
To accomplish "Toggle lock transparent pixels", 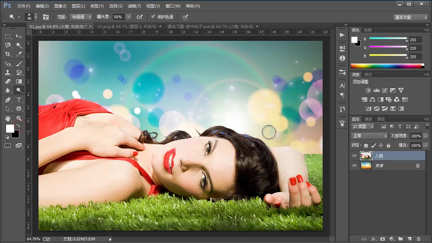I will pos(366,145).
